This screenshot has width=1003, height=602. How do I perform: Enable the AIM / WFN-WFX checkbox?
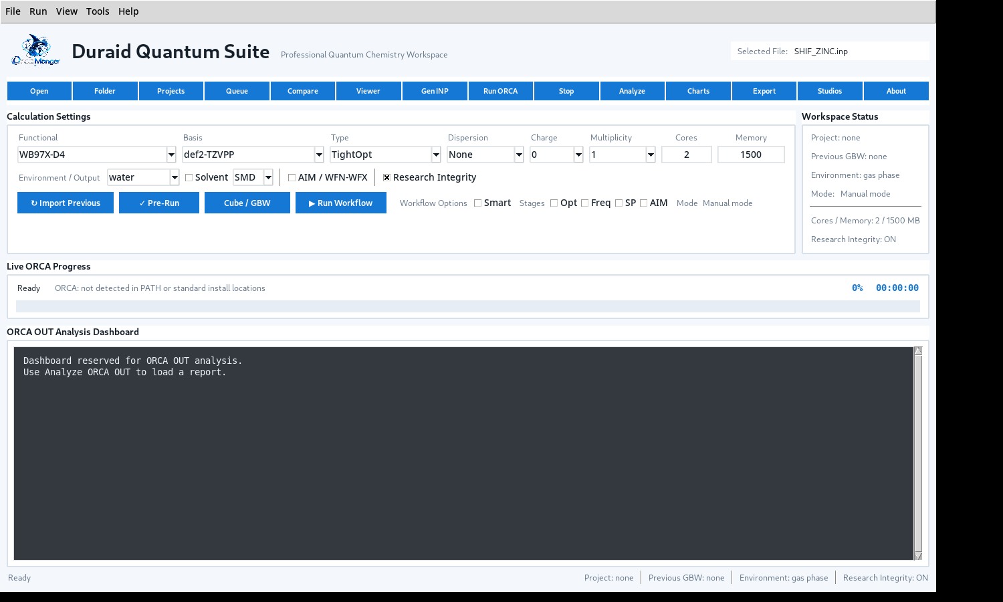coord(292,177)
